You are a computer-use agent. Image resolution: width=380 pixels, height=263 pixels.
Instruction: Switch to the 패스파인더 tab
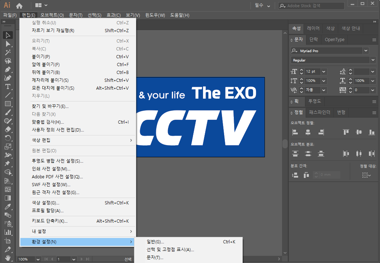pos(320,112)
